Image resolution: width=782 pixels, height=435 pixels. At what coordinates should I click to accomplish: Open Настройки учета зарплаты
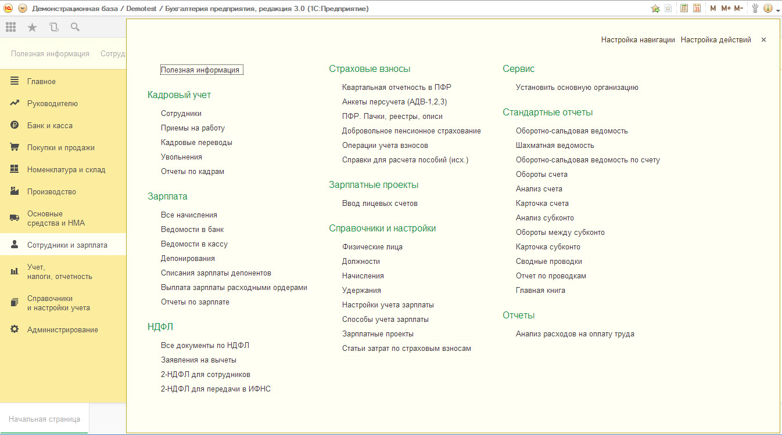tap(388, 305)
